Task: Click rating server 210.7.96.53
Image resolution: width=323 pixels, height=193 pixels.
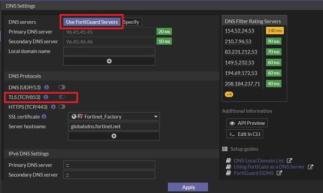Action: (238, 42)
